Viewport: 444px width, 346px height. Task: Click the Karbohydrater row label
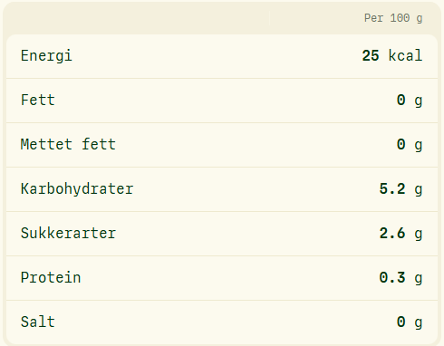click(x=77, y=189)
